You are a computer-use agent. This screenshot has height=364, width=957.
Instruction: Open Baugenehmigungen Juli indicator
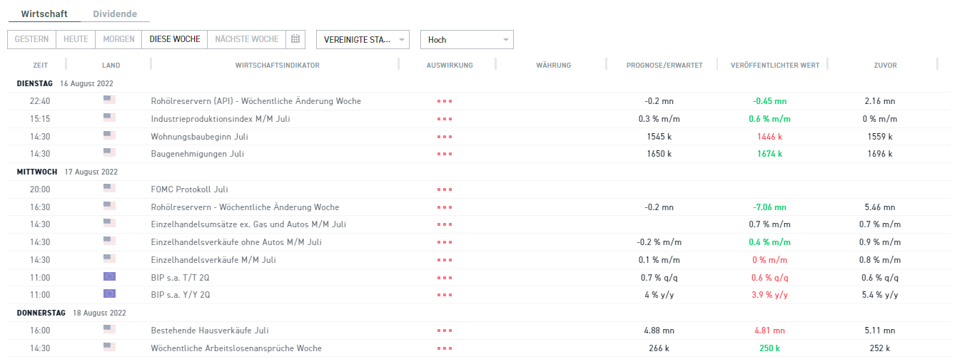[x=198, y=154]
